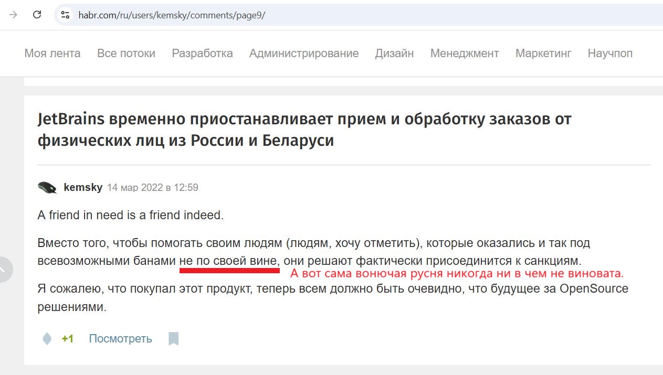Viewport: 663px width, 375px height.
Task: Open the Моя лента section
Action: pyautogui.click(x=52, y=53)
